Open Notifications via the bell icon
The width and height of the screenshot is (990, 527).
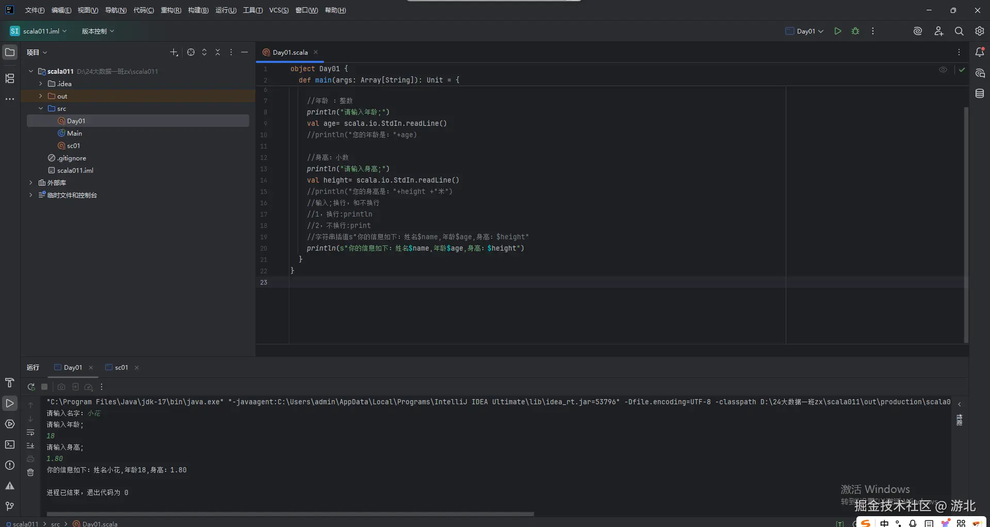pyautogui.click(x=981, y=52)
